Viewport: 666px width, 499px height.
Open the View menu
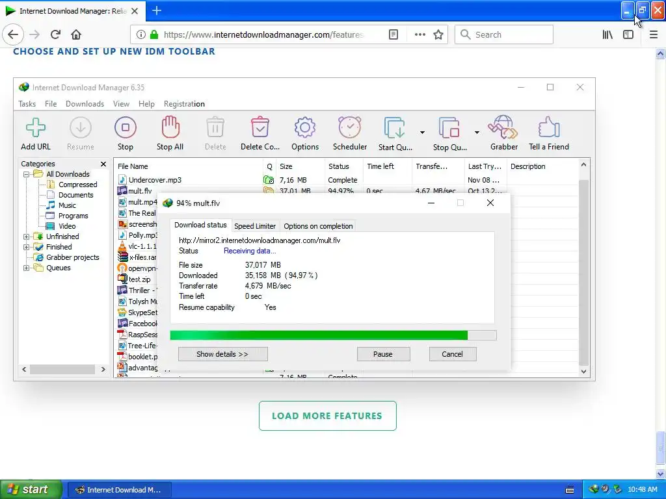(x=121, y=104)
